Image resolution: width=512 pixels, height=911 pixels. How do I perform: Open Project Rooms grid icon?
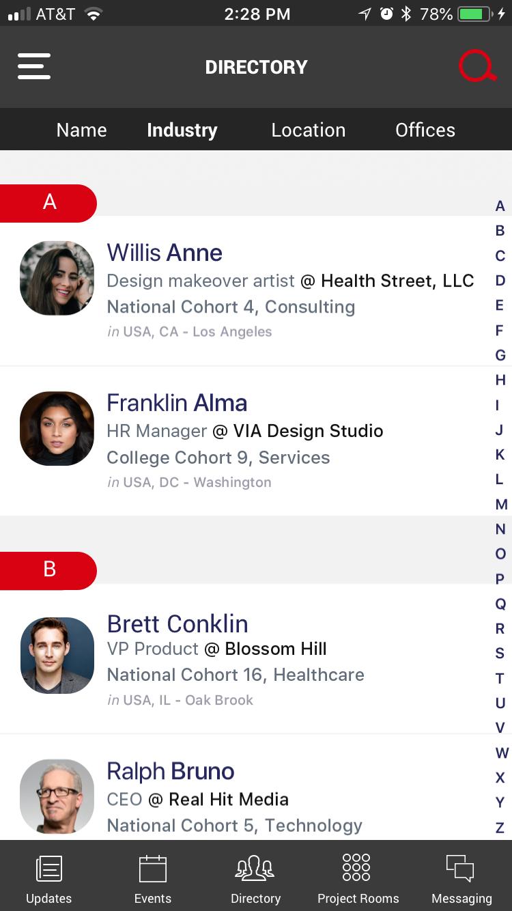pos(356,867)
